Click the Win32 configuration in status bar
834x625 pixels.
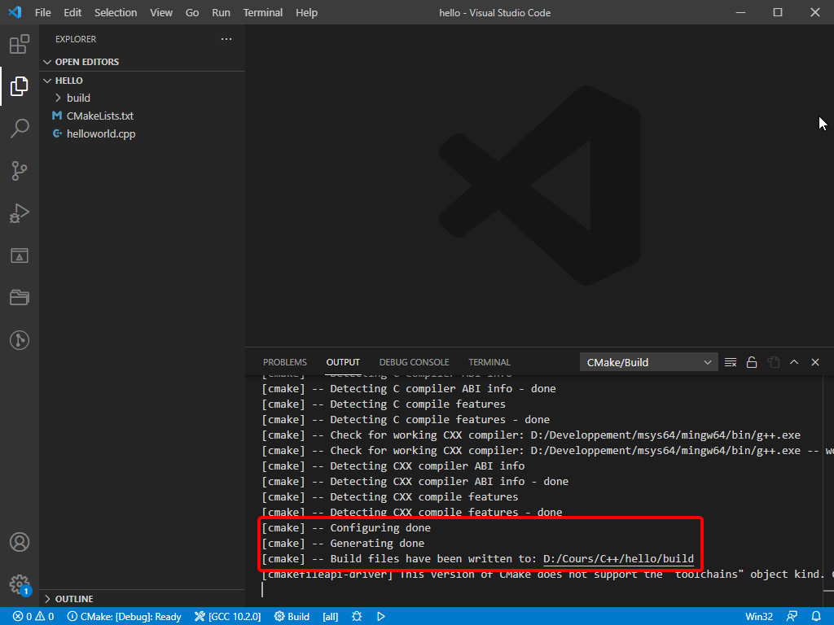pos(759,617)
